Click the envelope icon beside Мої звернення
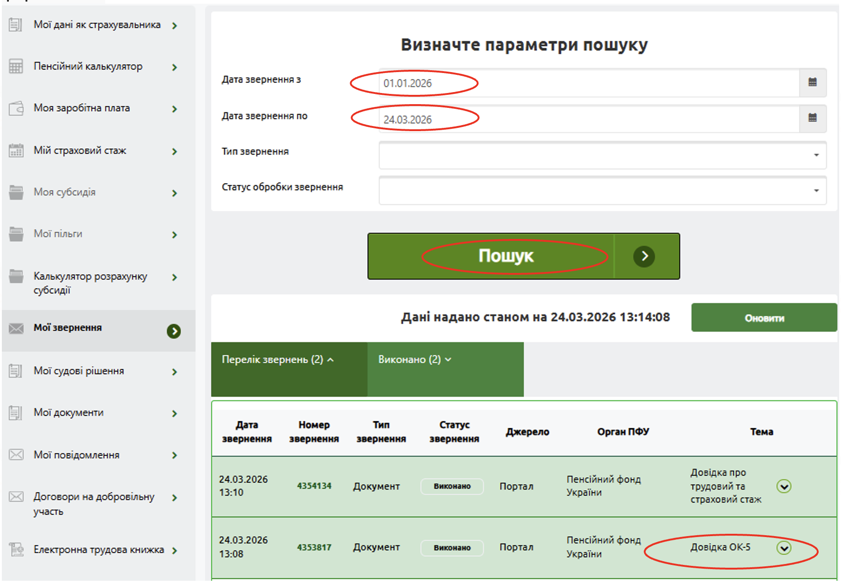 pyautogui.click(x=16, y=328)
